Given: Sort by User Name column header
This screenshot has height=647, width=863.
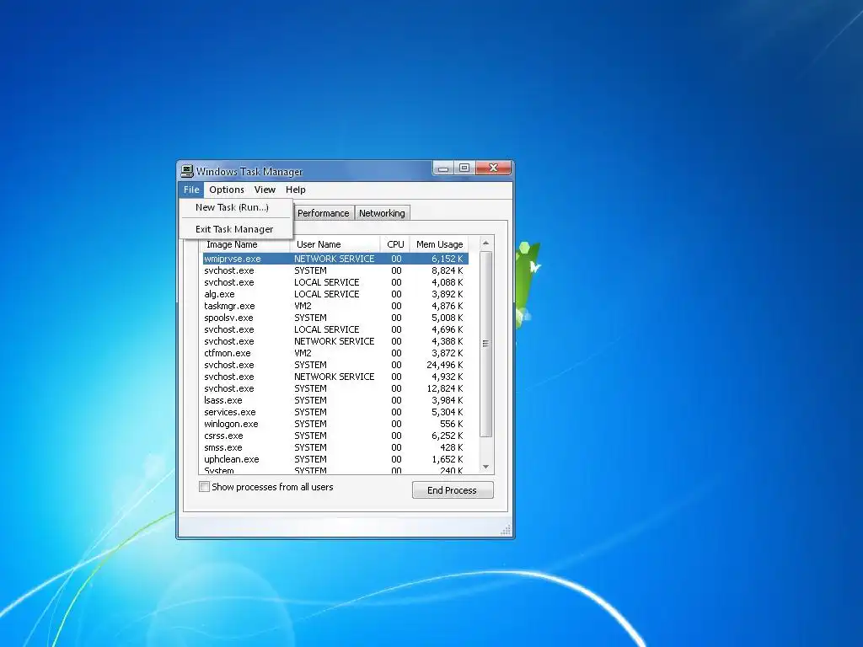Looking at the screenshot, I should pyautogui.click(x=335, y=244).
